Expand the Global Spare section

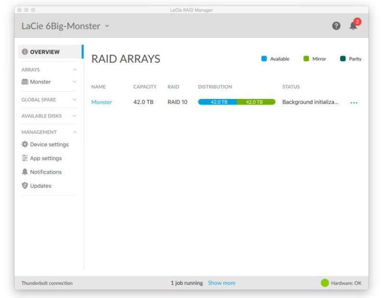(x=75, y=99)
